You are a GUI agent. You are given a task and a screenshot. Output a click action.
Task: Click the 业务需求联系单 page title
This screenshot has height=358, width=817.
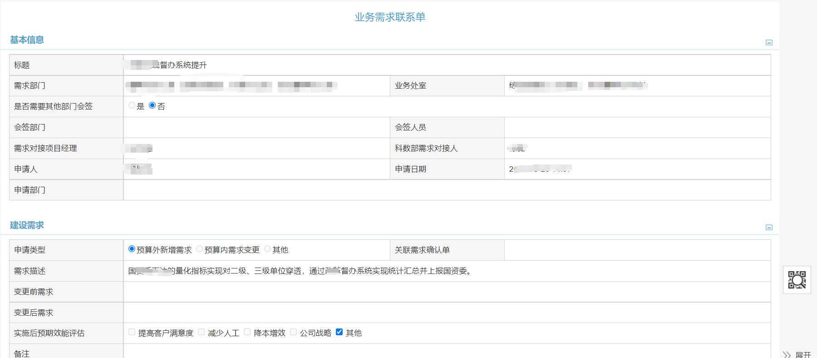[x=390, y=17]
